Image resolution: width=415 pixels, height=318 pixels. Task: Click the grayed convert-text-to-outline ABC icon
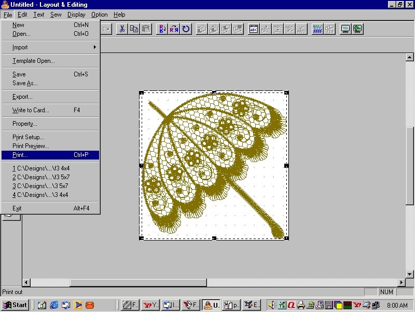tap(266, 29)
